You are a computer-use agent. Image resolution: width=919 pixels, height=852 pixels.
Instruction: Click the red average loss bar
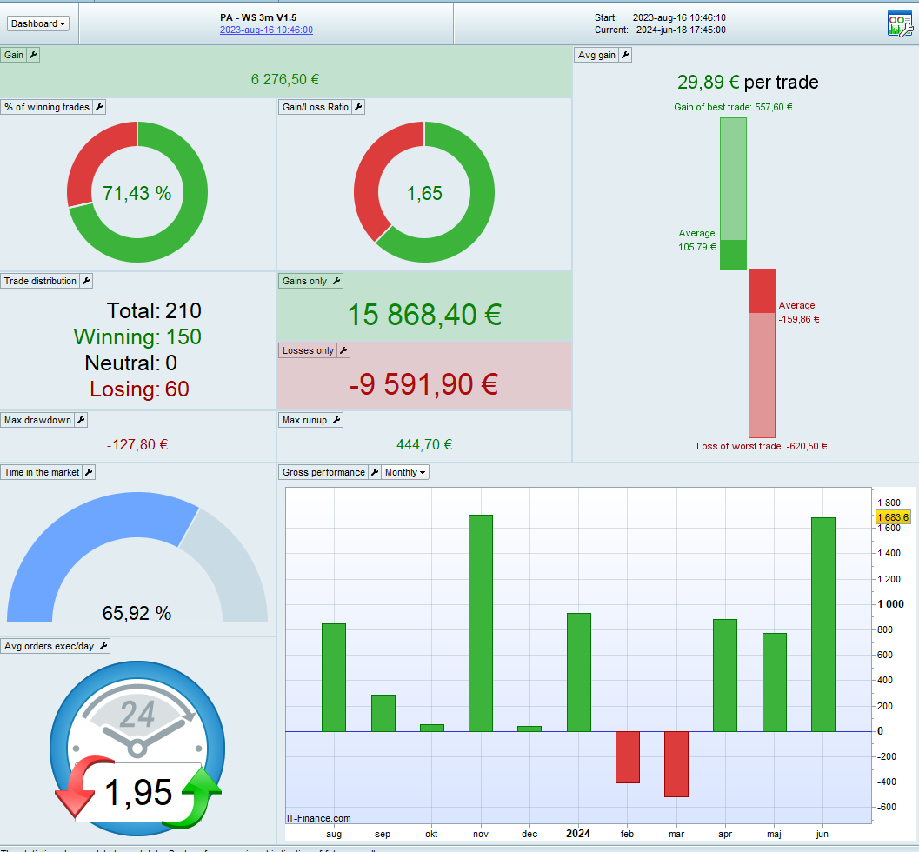762,291
